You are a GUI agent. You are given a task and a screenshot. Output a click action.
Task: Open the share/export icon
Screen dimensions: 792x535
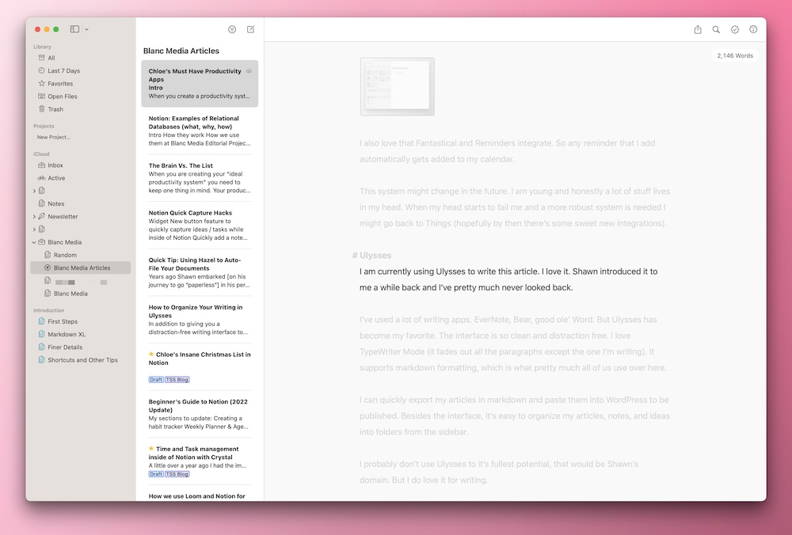click(x=698, y=30)
